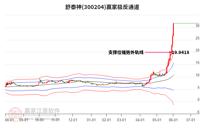200x124 pixels.
Task: Click the 08-01 date axis label
Action: (9, 120)
